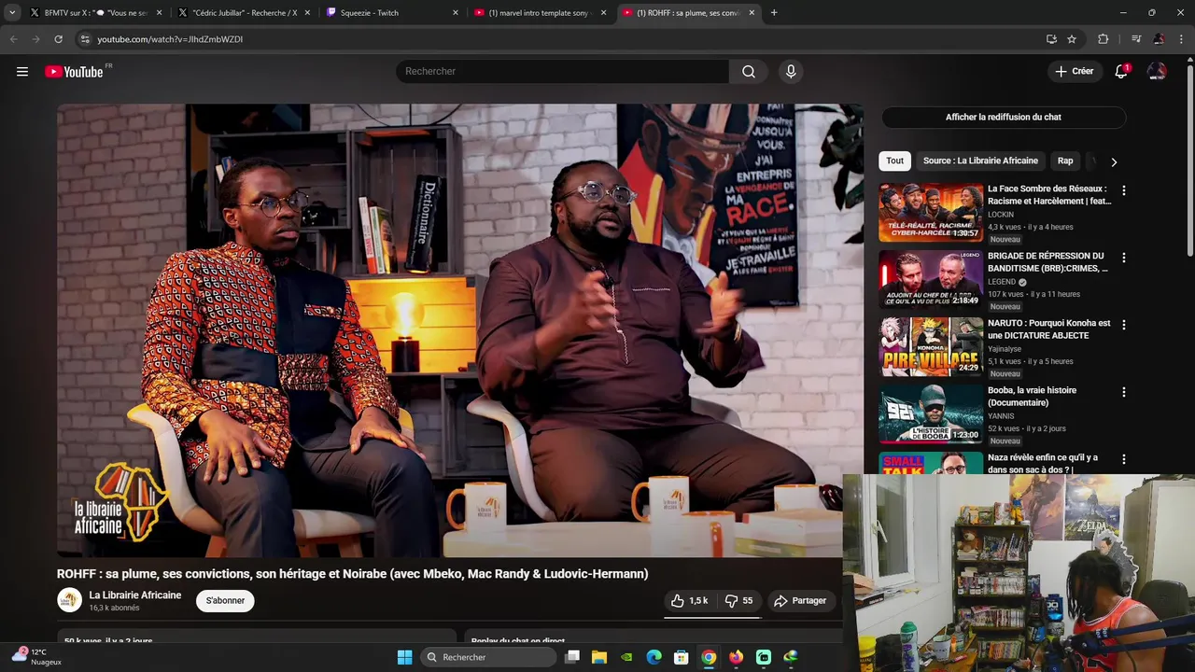1195x672 pixels.
Task: Open the Chrome extensions puzzle icon
Action: coord(1104,39)
